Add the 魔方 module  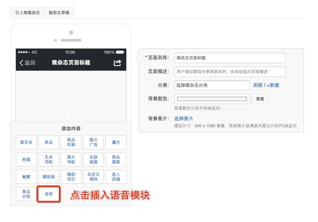coord(116,142)
